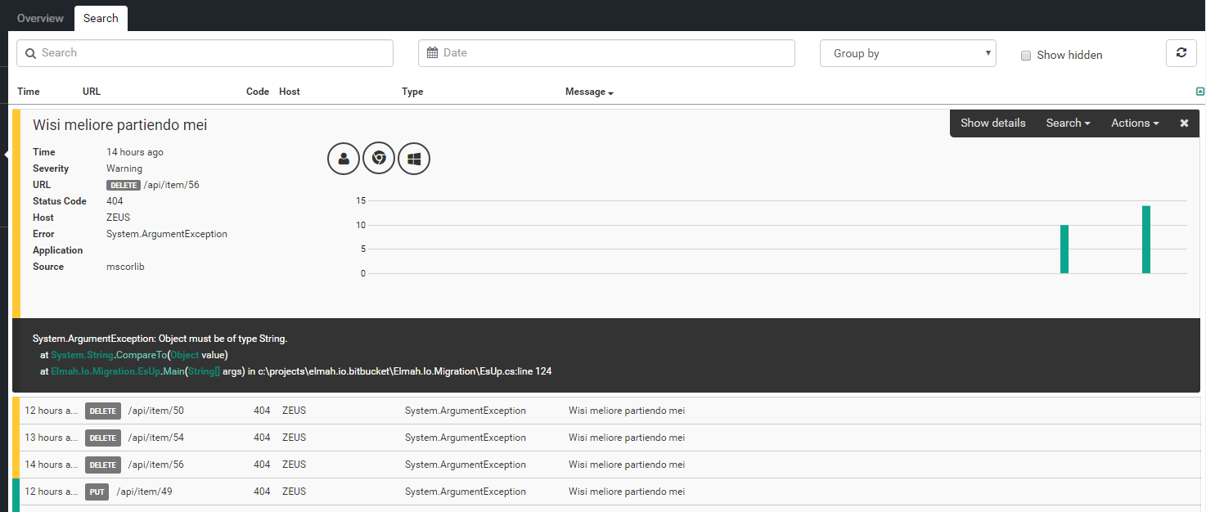
Task: Open the user details icon
Action: tap(344, 159)
